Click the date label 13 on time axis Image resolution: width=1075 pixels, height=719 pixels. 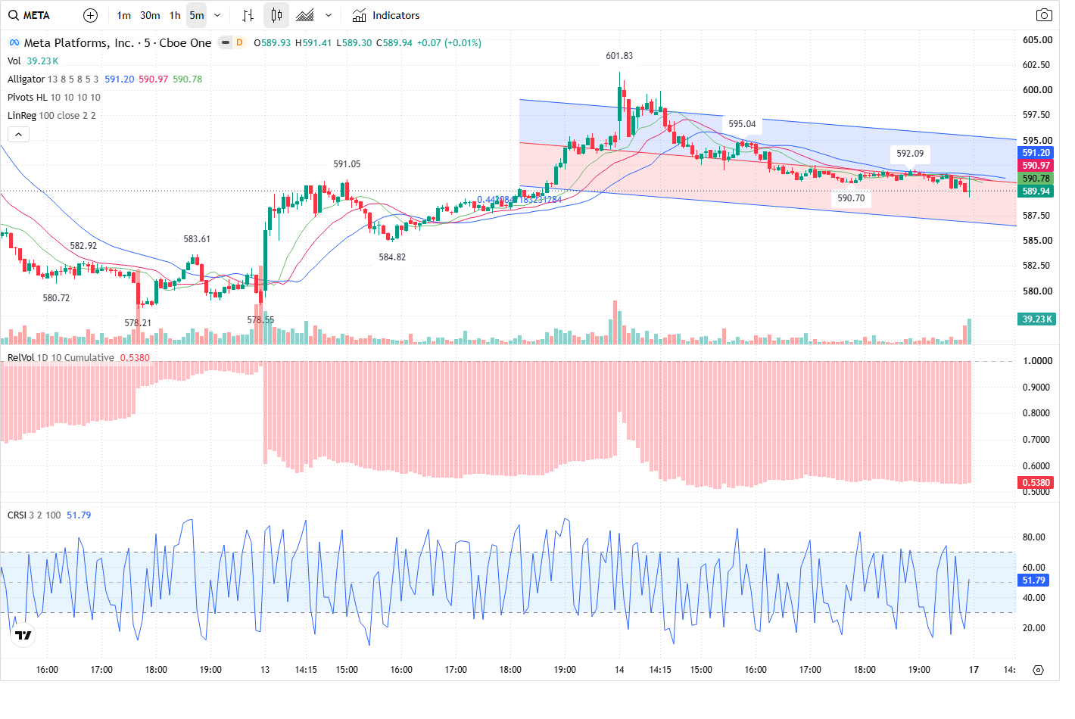[x=265, y=670]
